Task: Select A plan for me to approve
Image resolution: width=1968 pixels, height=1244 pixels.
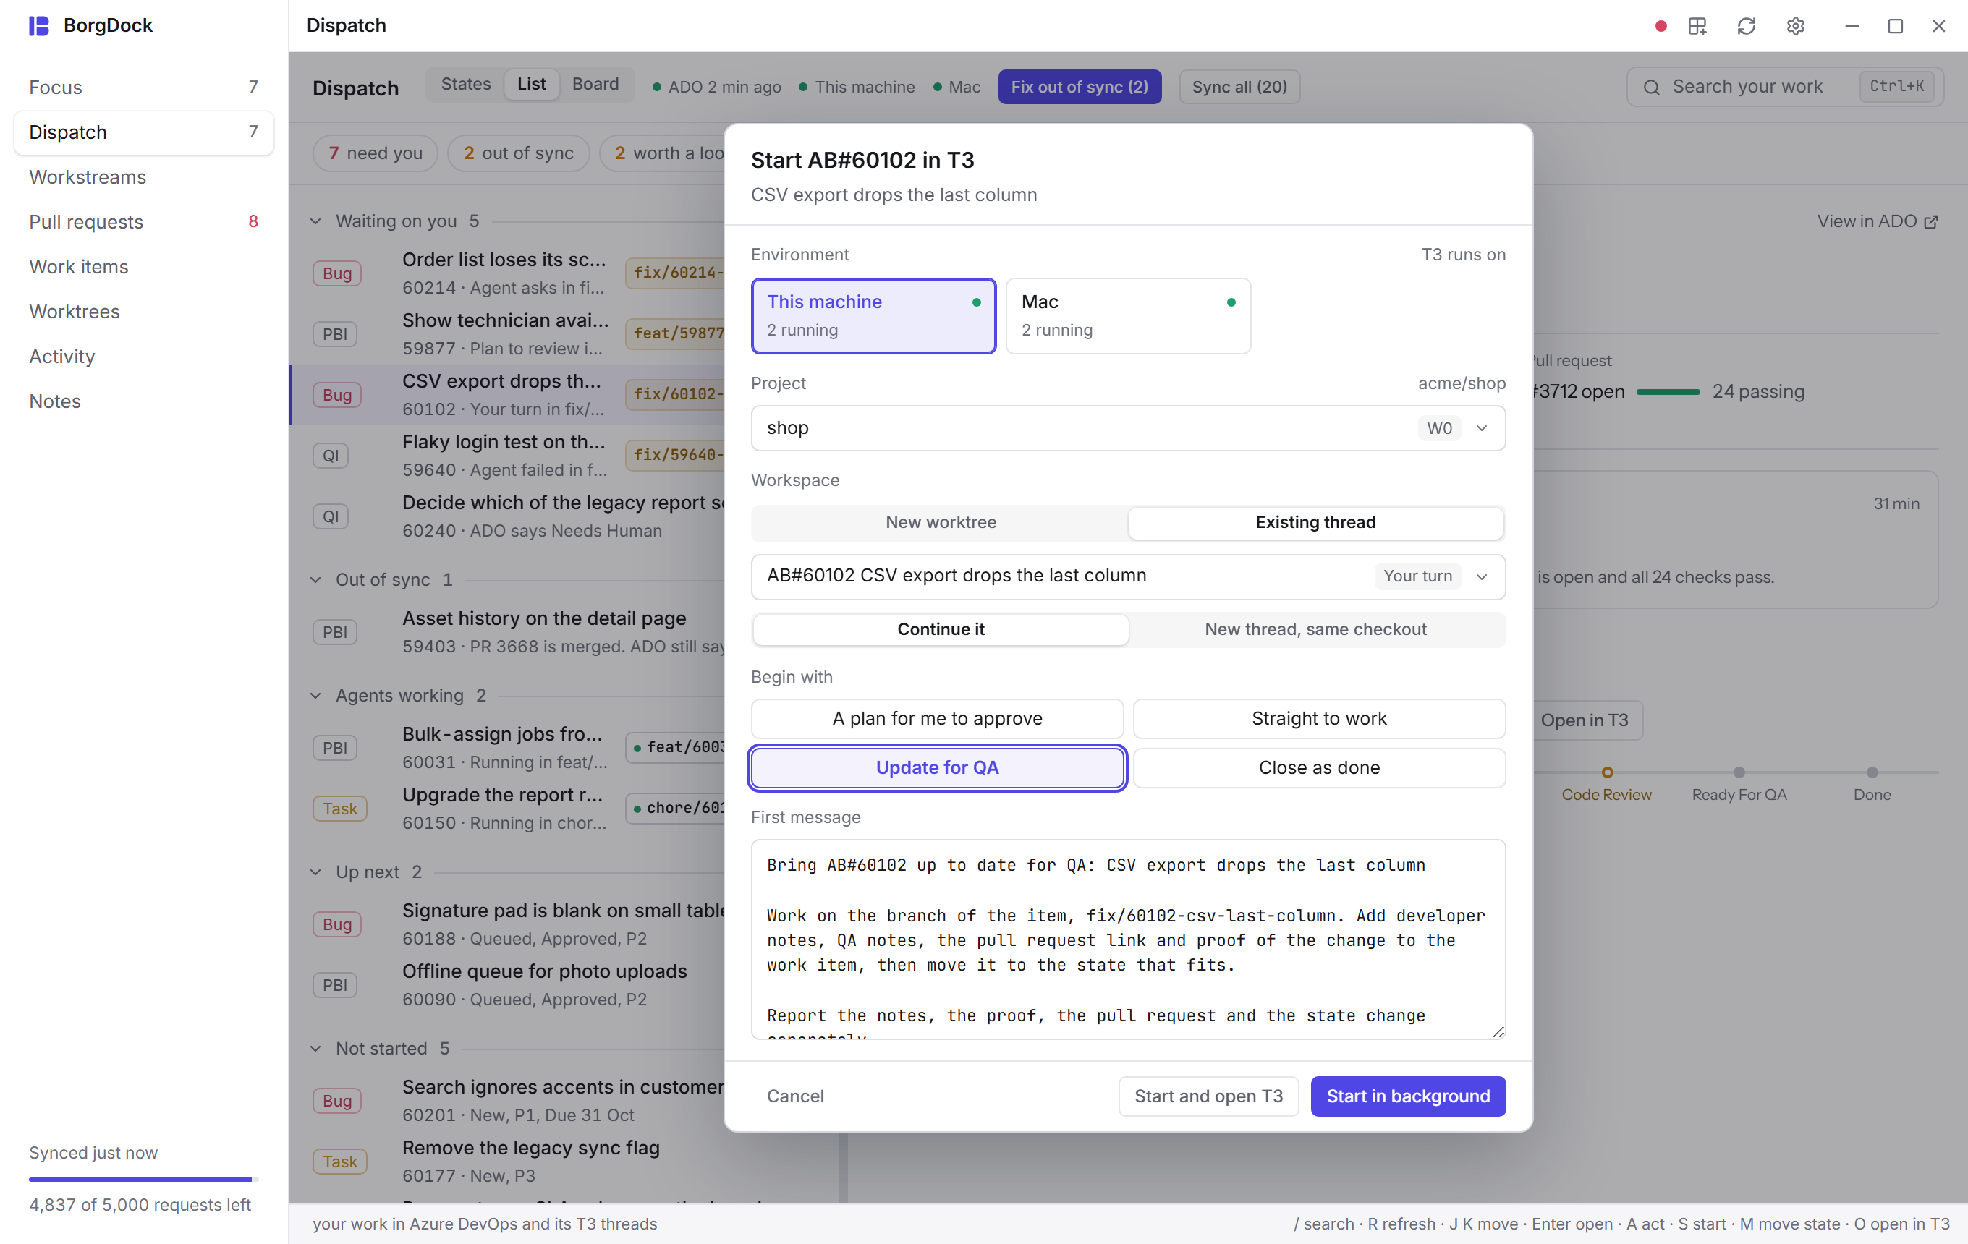Action: pyautogui.click(x=936, y=719)
